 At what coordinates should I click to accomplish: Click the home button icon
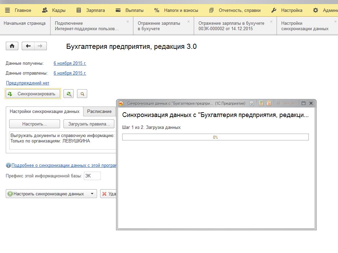(x=12, y=46)
